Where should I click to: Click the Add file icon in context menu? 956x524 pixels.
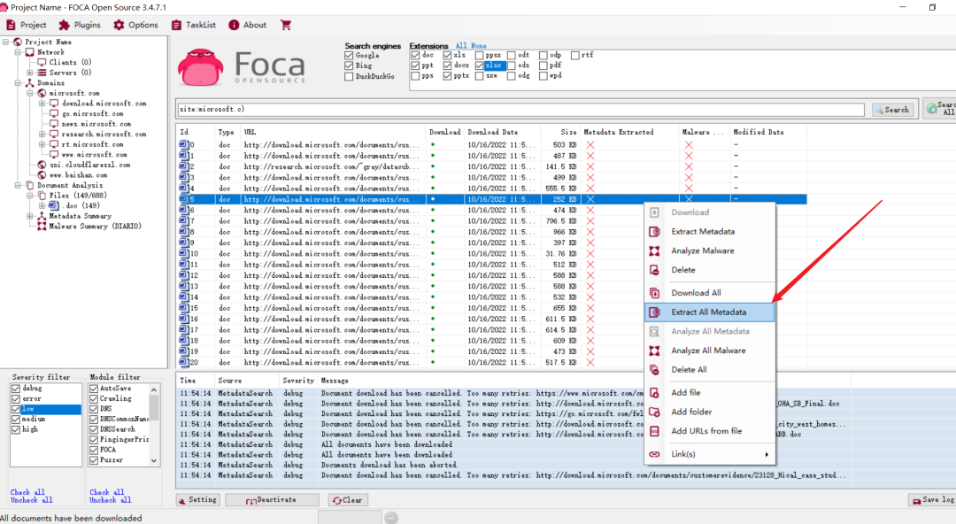654,393
